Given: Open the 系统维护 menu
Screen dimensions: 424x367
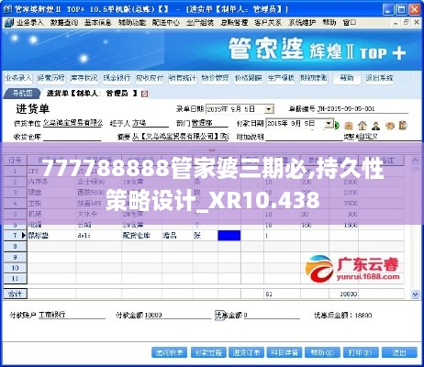Looking at the screenshot, I should [x=302, y=23].
